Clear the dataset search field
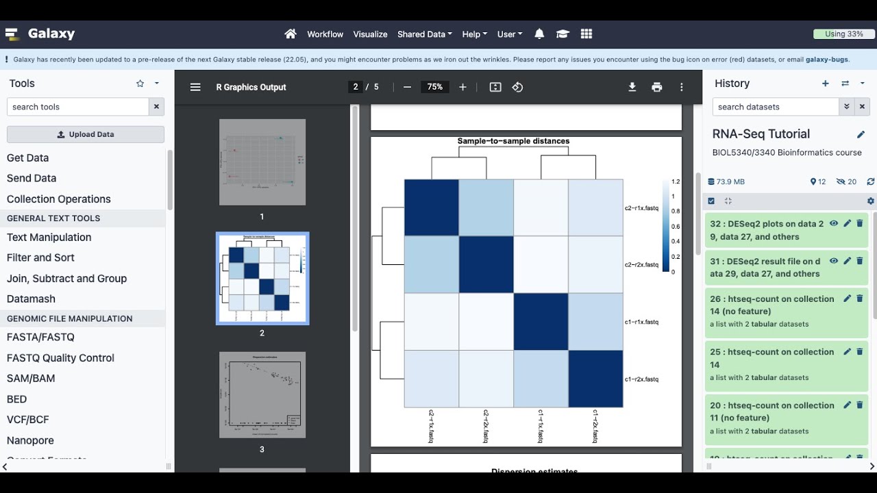This screenshot has height=493, width=877. pyautogui.click(x=863, y=107)
